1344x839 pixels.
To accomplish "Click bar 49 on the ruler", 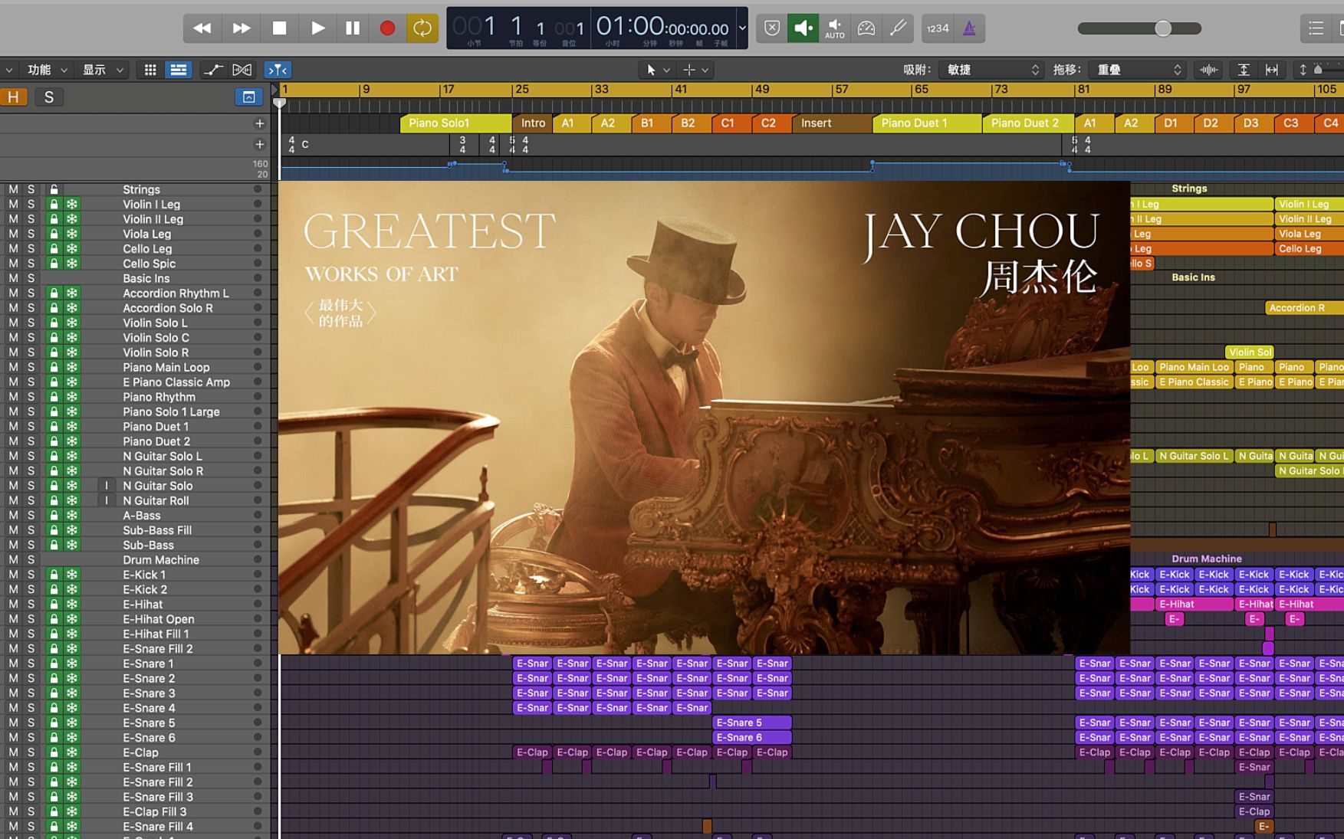I will pyautogui.click(x=761, y=90).
